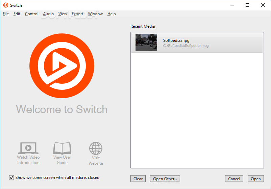Click the Cancel button
Viewport: 271px width, 189px height.
pyautogui.click(x=234, y=179)
